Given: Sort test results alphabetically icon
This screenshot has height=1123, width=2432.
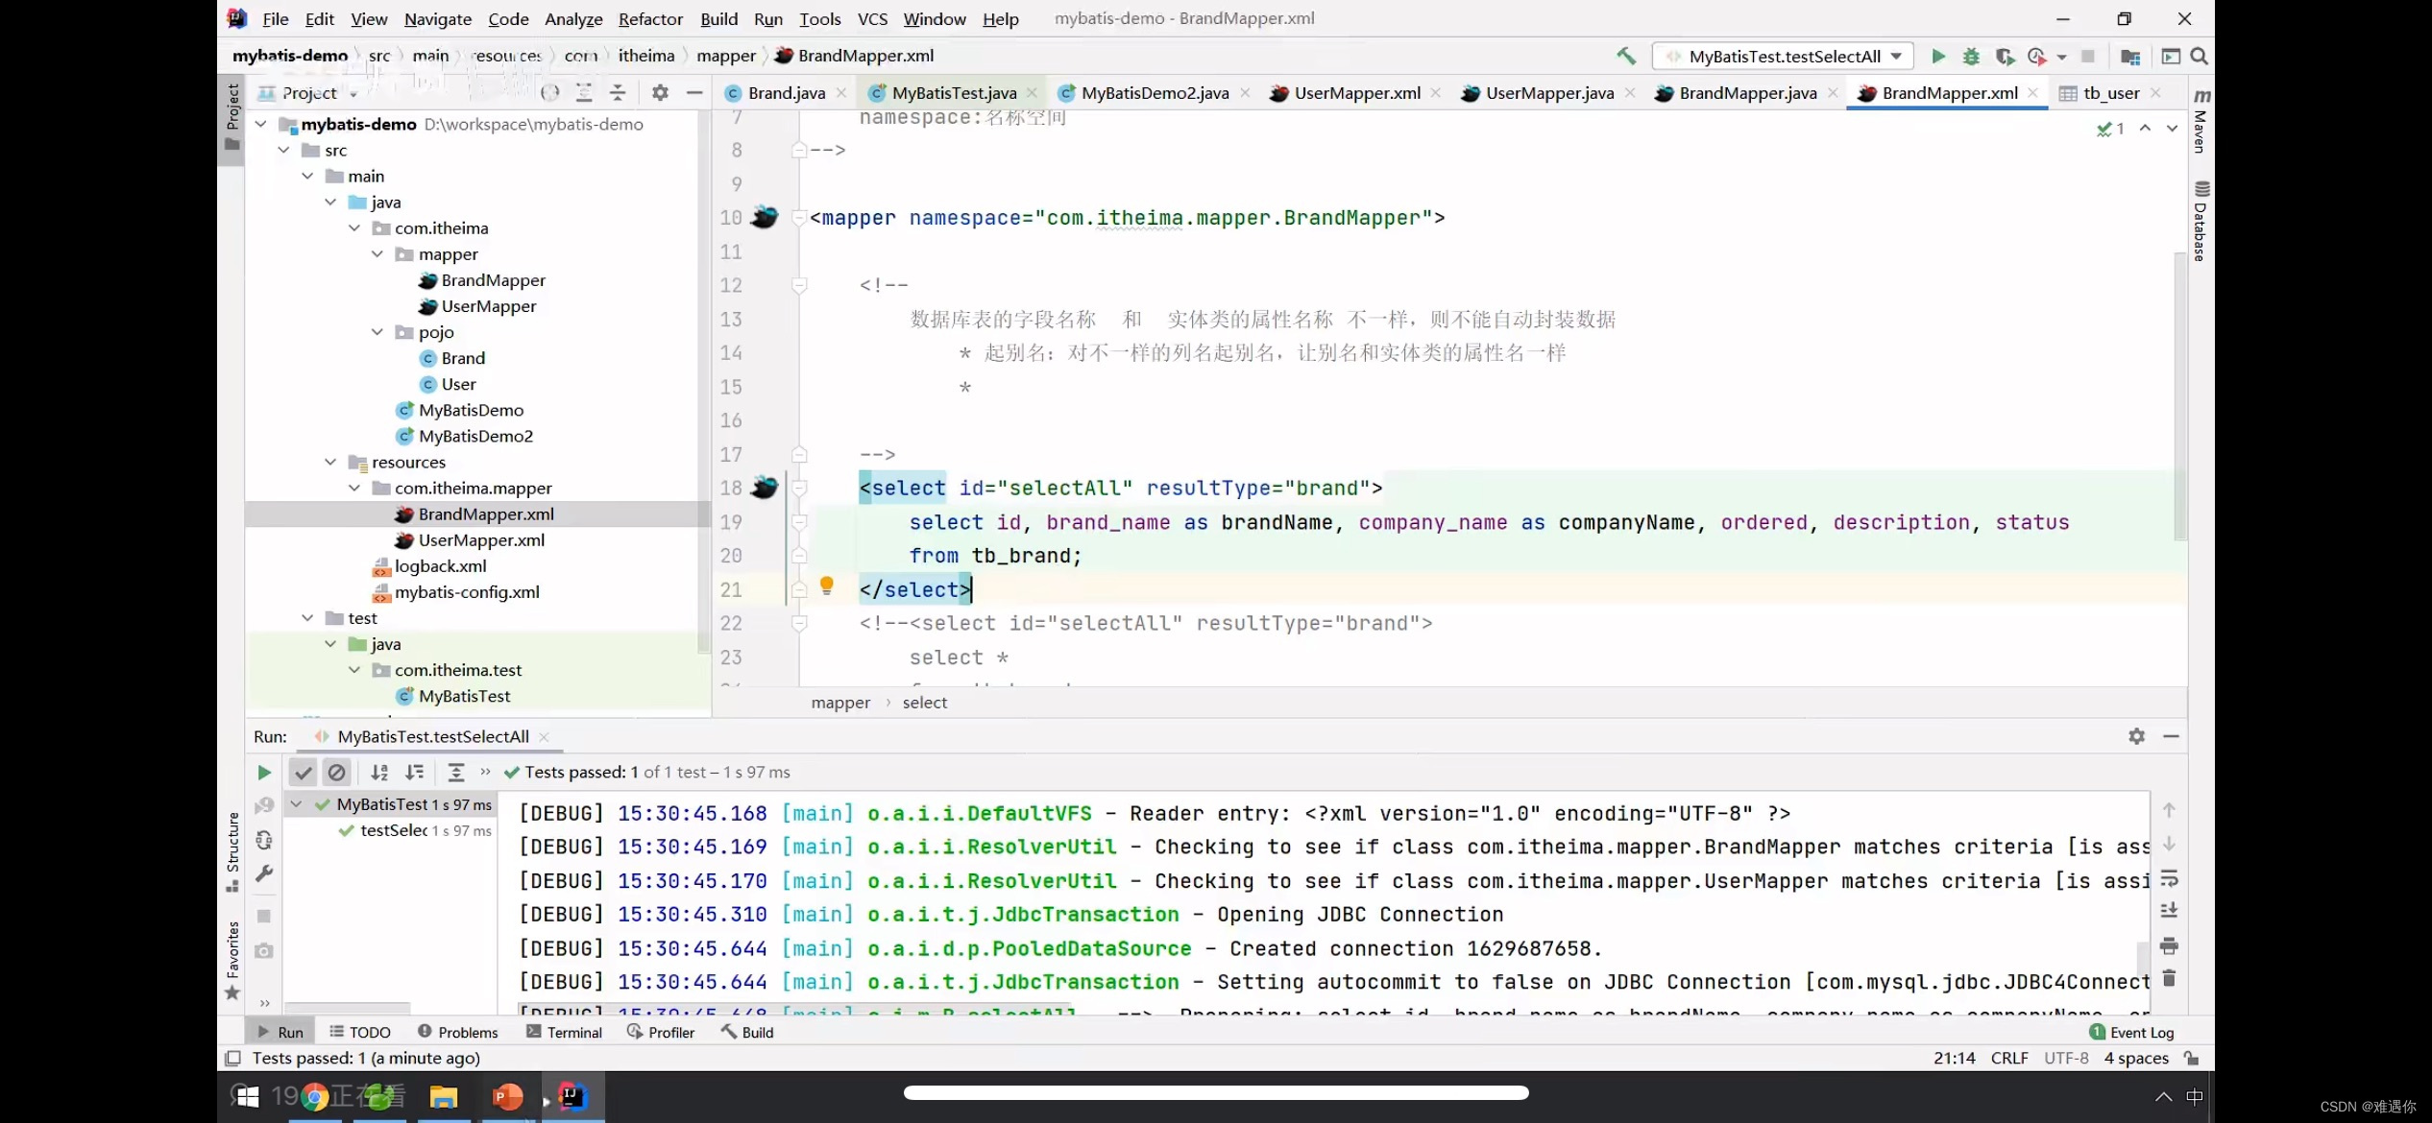Looking at the screenshot, I should (379, 772).
